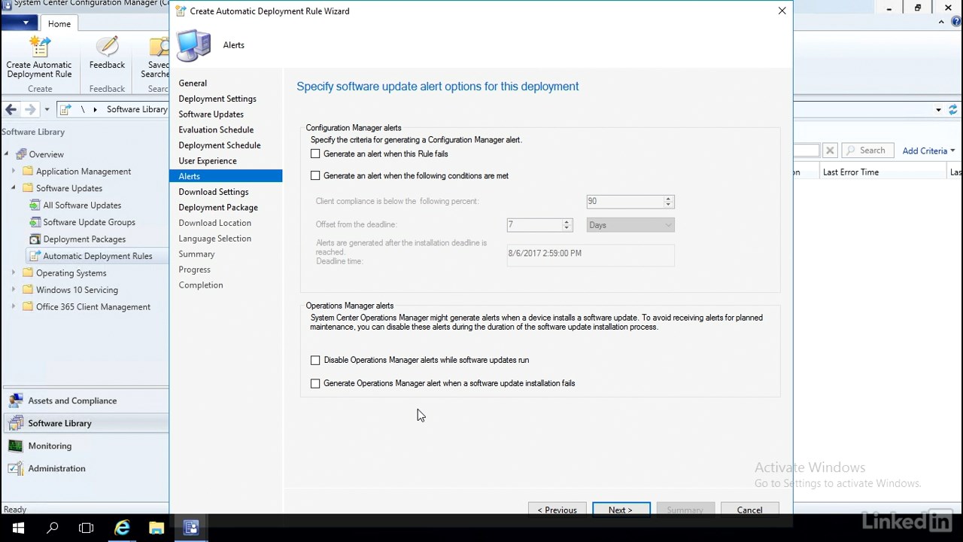Click the Previous button

click(557, 510)
